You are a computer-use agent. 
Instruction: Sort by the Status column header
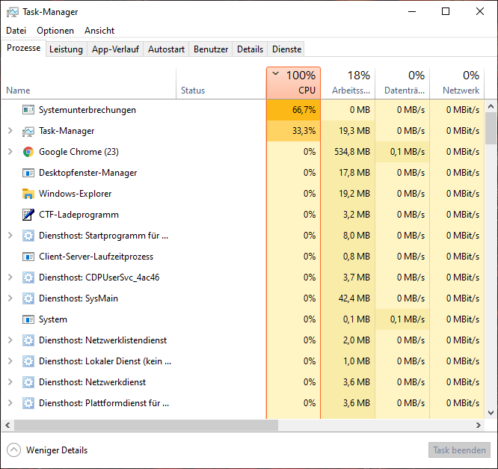coord(221,83)
